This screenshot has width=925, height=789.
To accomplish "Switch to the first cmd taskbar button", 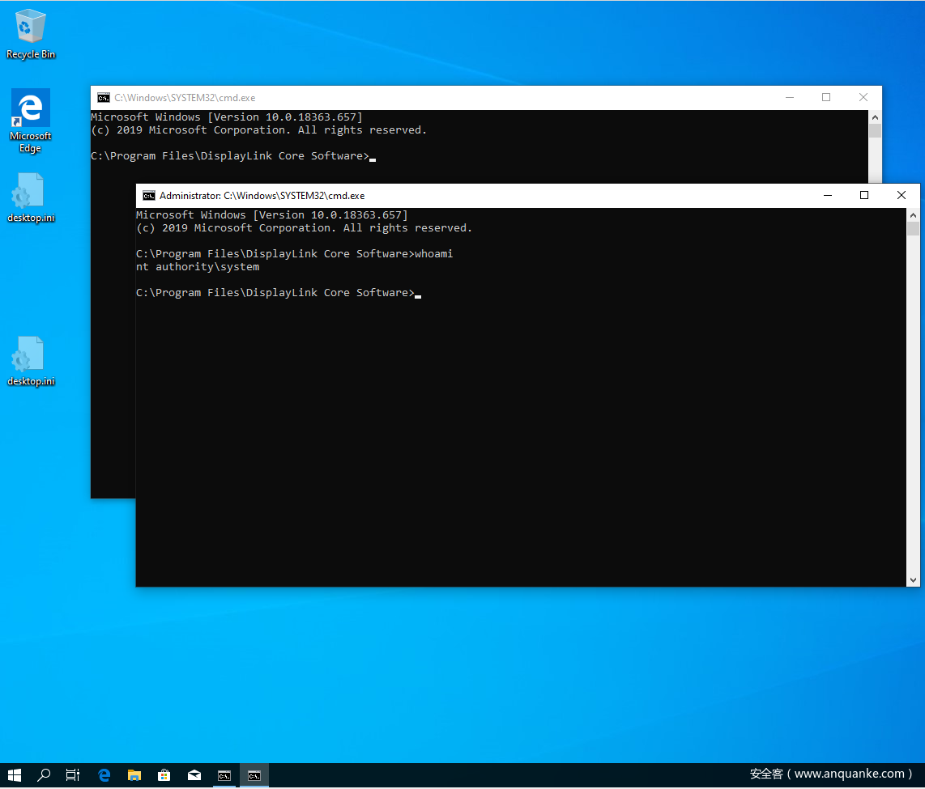I will click(224, 774).
